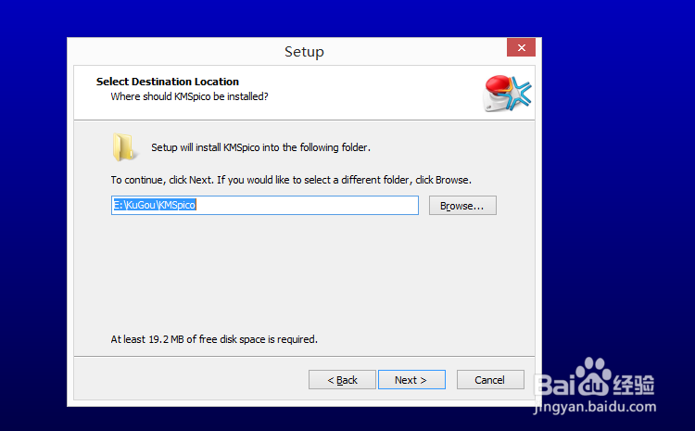Click the "Select Destination Location" heading
695x431 pixels.
pyautogui.click(x=168, y=82)
